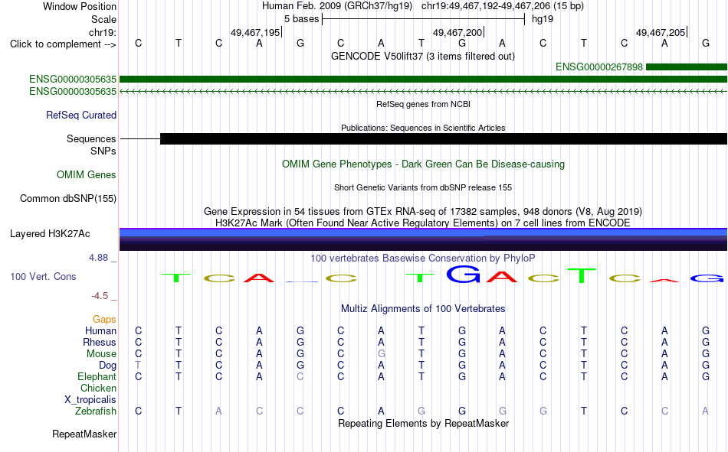
Task: Open the Multiz Alignments of 100 Vertebrates title
Action: pos(423,309)
